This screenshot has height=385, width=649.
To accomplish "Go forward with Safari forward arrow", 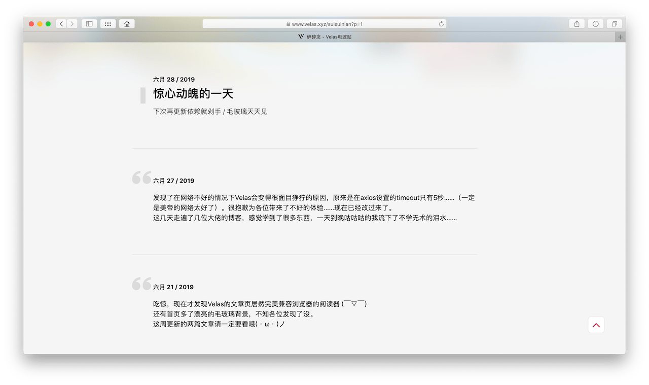I will click(72, 24).
